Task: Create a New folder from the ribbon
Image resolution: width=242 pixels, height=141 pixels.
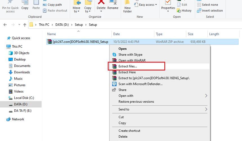Action: coord(127,6)
